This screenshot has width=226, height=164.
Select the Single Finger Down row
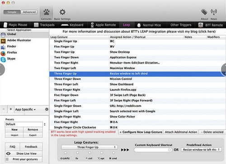(137, 106)
